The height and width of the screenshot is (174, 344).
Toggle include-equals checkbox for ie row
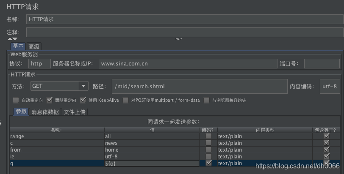click(x=327, y=156)
